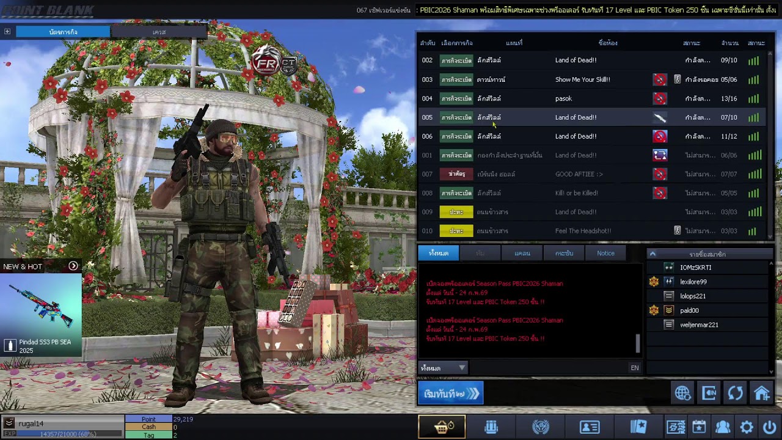Open the star cards collection icon
This screenshot has height=440, width=782.
(638, 427)
